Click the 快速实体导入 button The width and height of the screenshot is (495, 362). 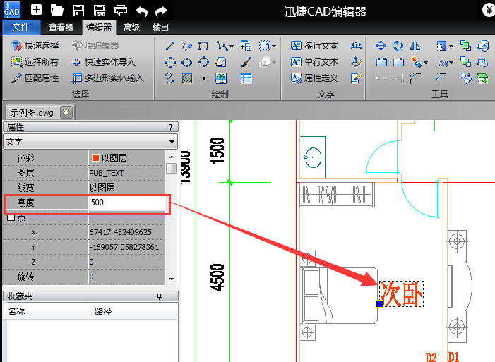(x=104, y=62)
